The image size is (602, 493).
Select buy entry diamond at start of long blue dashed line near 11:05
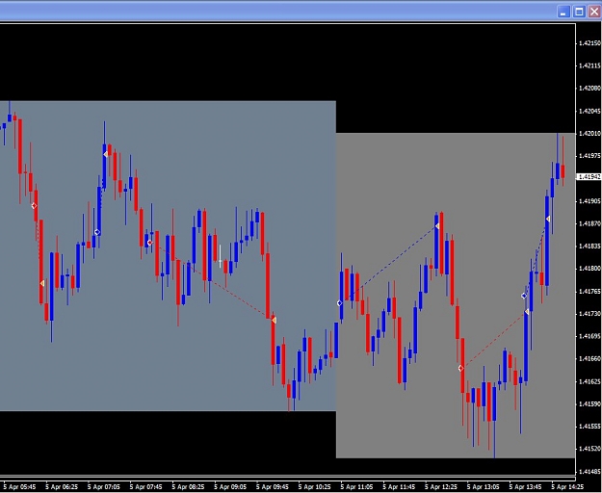click(x=339, y=303)
